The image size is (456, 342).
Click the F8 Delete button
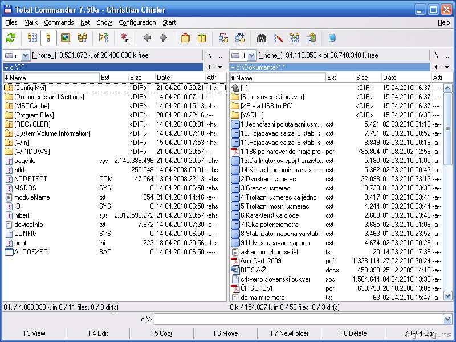pos(353,333)
